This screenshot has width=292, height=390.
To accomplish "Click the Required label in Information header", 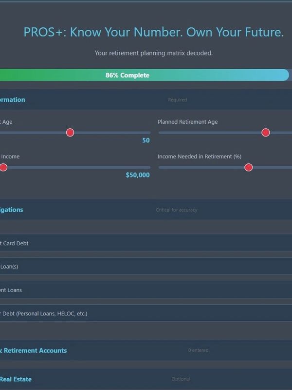I will click(177, 100).
